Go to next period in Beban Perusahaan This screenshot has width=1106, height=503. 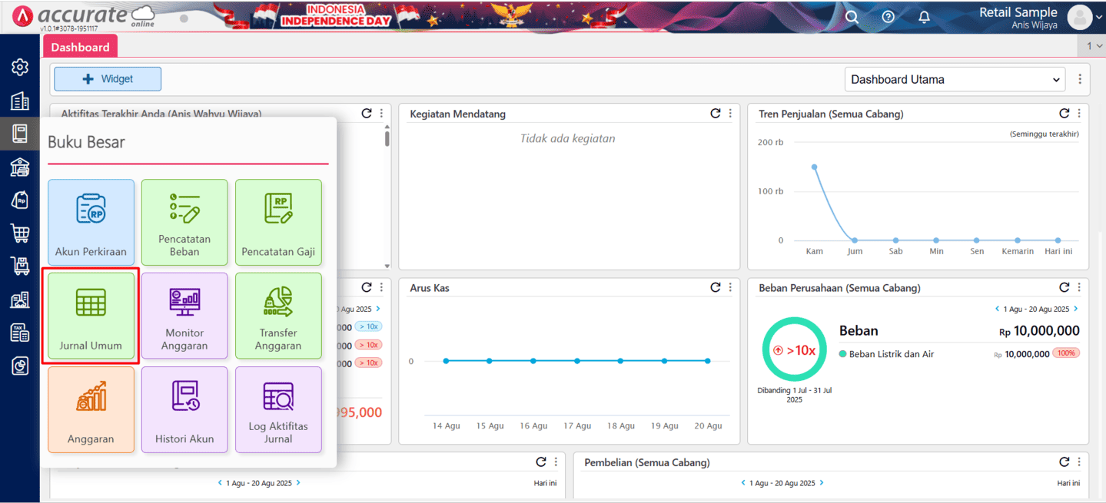[x=1075, y=309]
